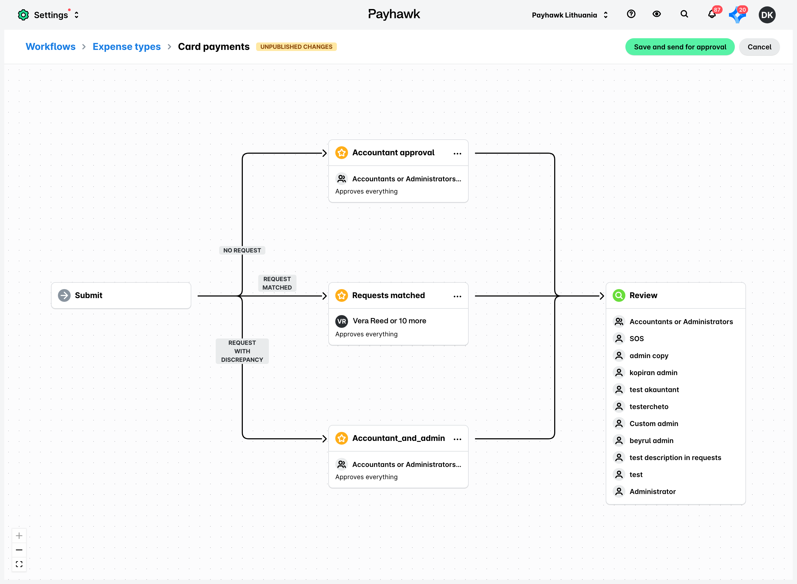Click Approves everything under Requests matched
The image size is (797, 584).
coord(366,334)
